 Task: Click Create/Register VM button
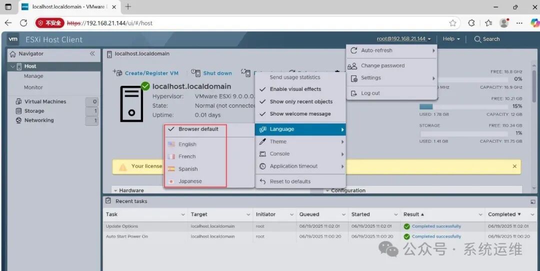click(145, 73)
